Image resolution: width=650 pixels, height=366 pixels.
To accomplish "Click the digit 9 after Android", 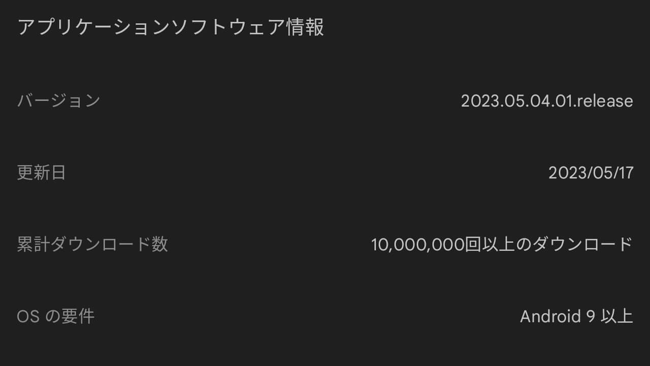I will pyautogui.click(x=590, y=317).
